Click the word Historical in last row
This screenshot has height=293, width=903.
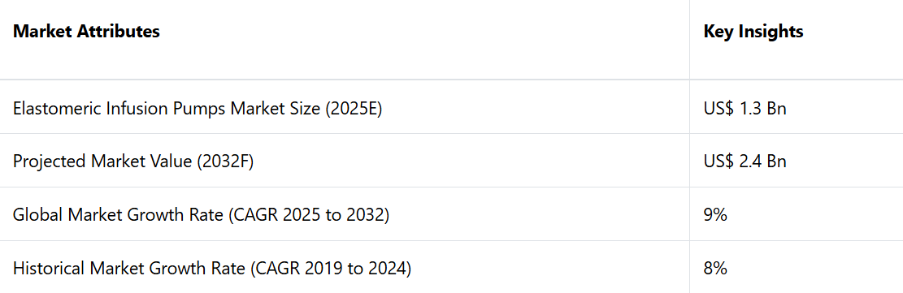45,269
